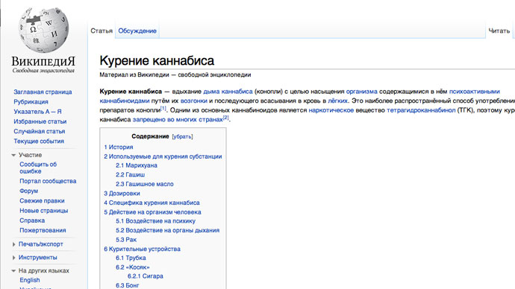Click Материал из Википедии subtitle text
Image resolution: width=515 pixels, height=289 pixels.
point(175,74)
